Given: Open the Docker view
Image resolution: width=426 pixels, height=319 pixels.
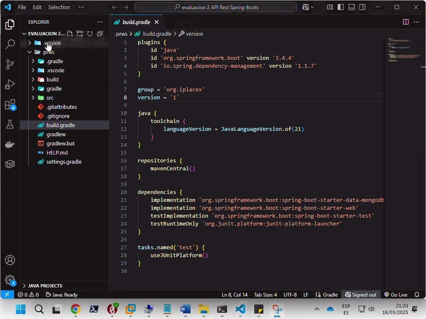Looking at the screenshot, I should (x=10, y=144).
